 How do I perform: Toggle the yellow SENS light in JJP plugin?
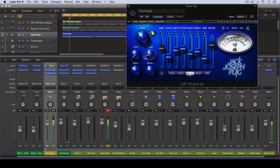pyautogui.click(x=153, y=33)
